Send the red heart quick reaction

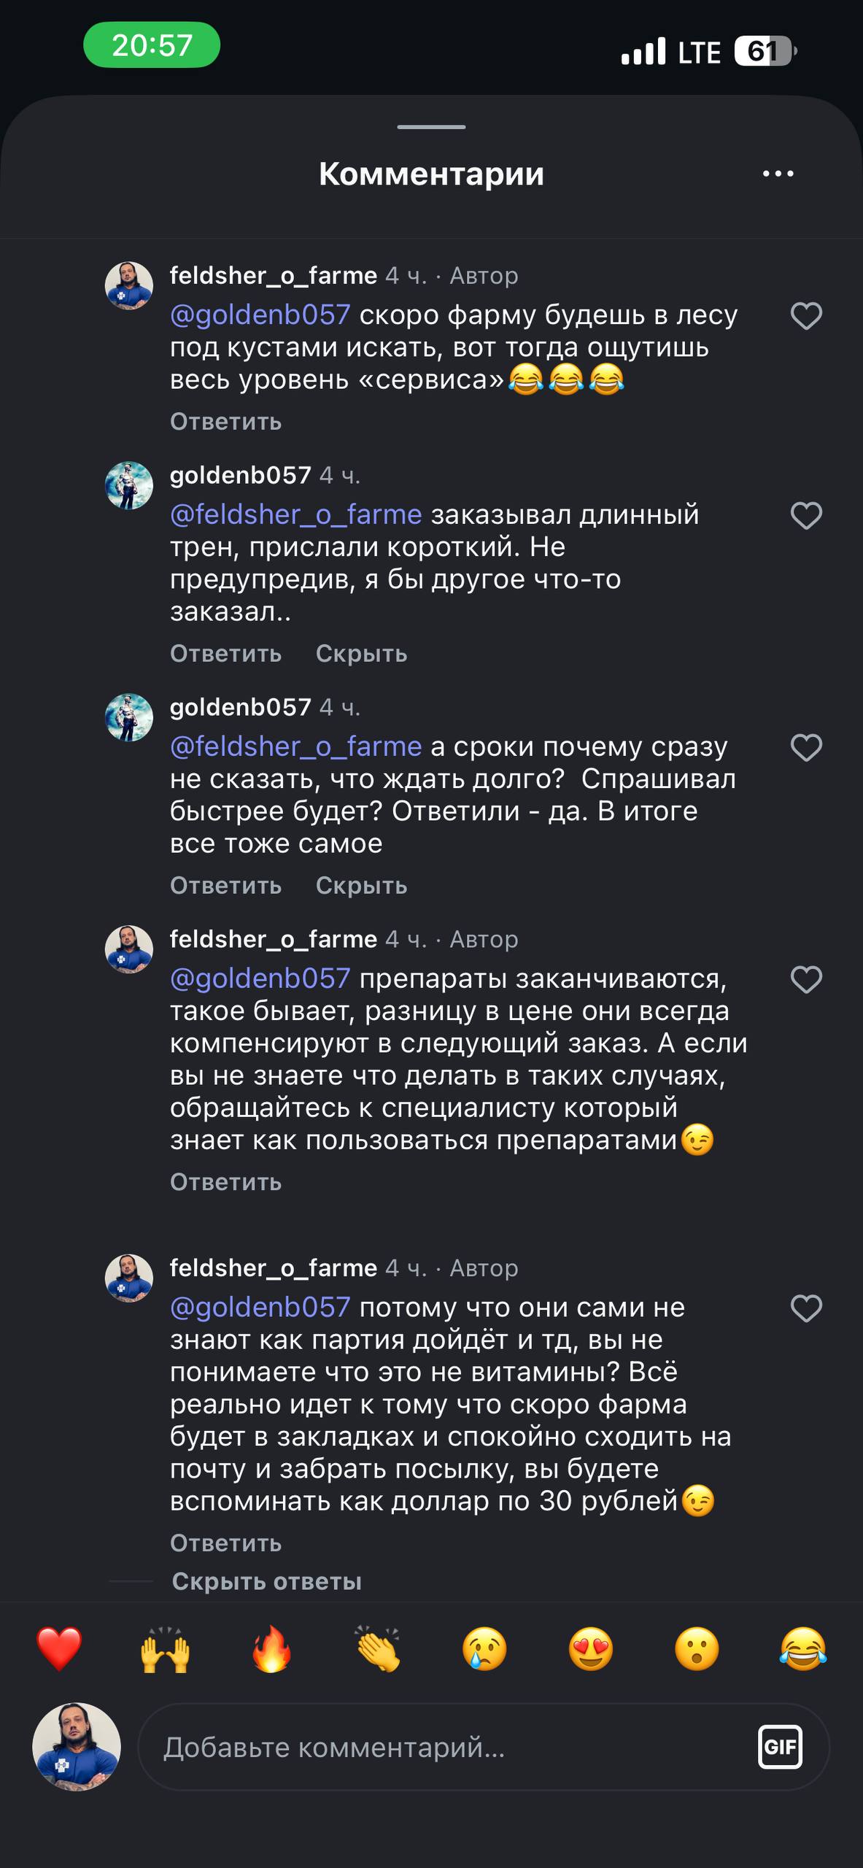click(59, 1649)
